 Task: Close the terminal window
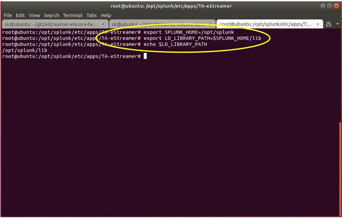(336, 6)
